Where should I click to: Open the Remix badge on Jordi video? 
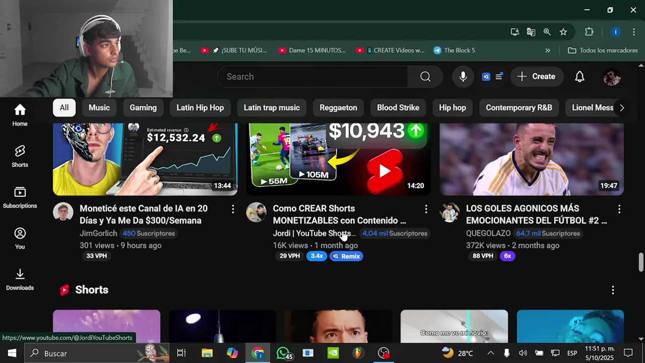(346, 256)
